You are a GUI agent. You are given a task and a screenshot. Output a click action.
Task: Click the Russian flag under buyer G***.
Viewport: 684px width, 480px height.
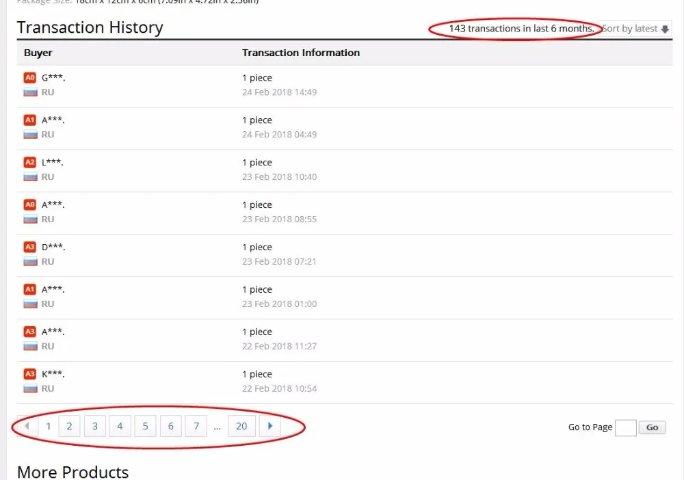click(30, 92)
